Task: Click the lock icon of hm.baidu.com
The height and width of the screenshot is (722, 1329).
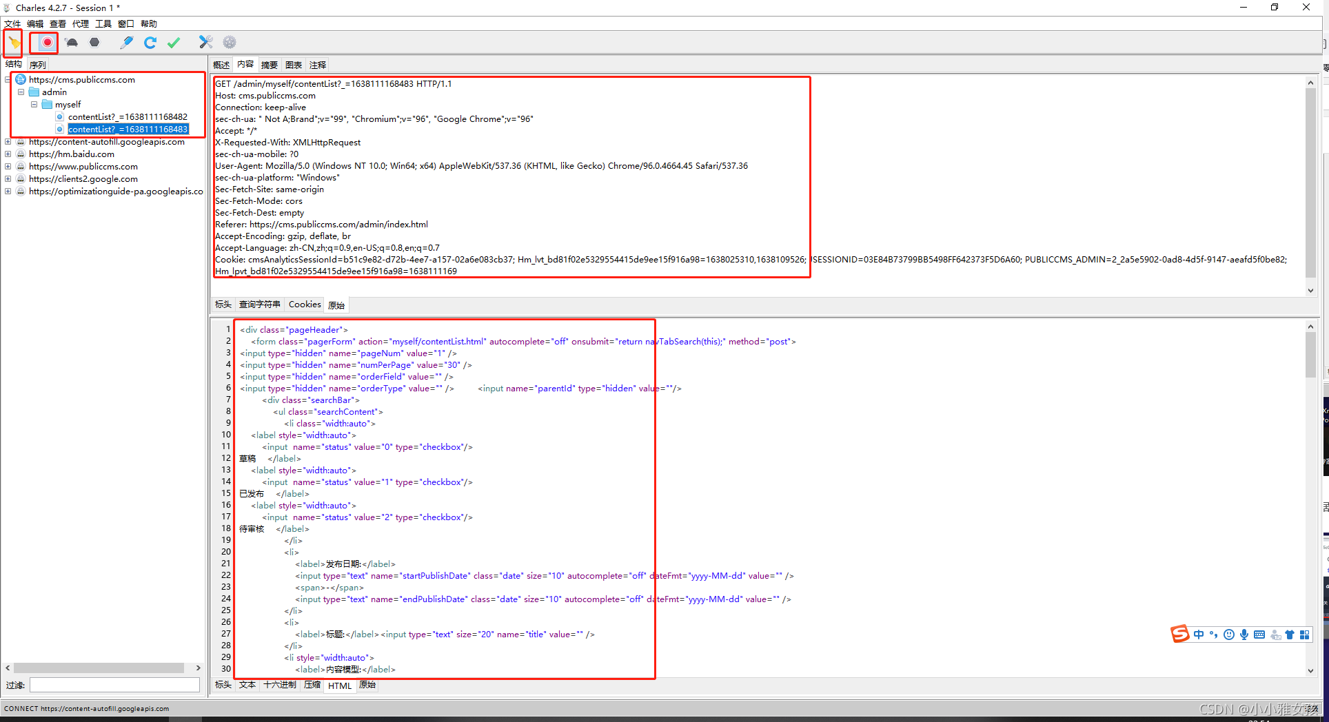Action: click(x=21, y=154)
